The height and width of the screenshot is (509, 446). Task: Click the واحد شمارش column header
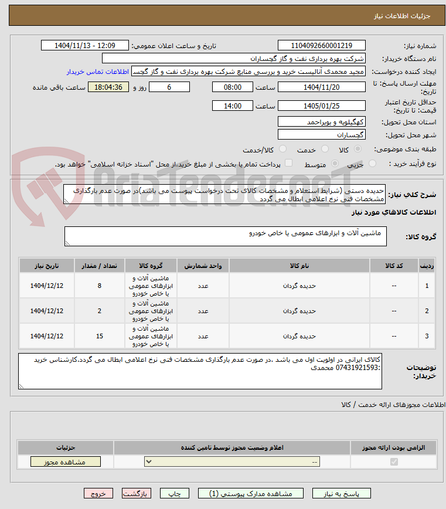coord(203,266)
